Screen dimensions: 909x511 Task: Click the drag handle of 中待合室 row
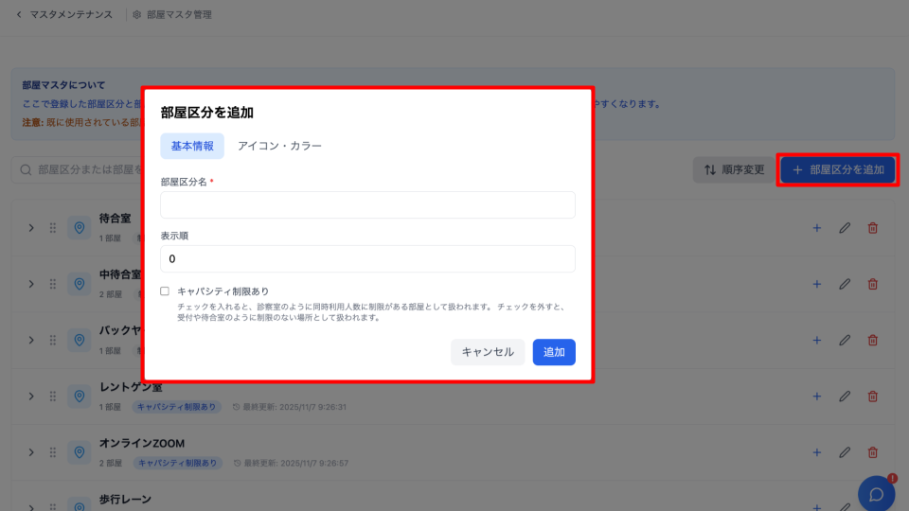coord(53,285)
